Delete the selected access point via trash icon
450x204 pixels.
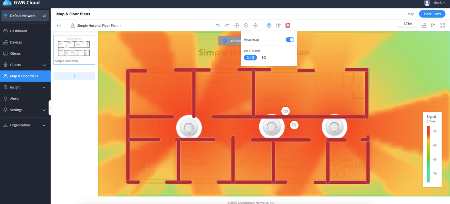point(294,125)
